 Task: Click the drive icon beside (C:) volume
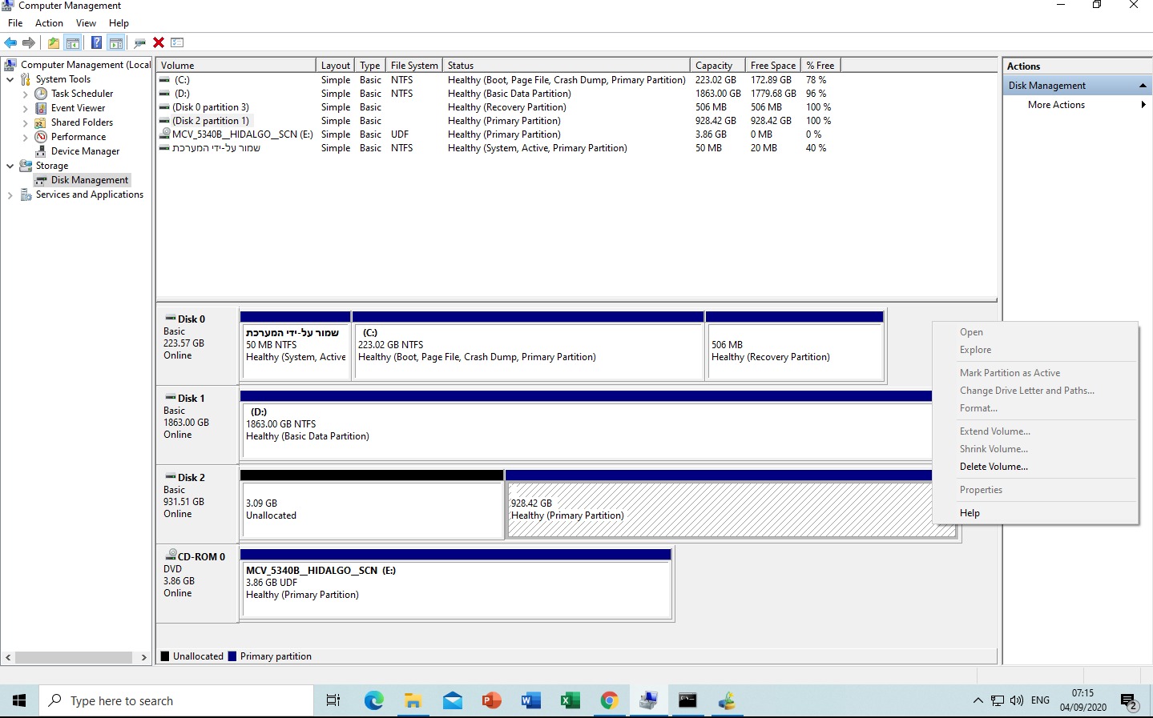coord(164,80)
